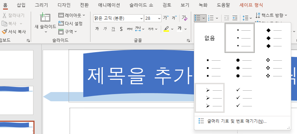Choose the four-diamond star bullet style
297x134 pixels.
(x=274, y=68)
